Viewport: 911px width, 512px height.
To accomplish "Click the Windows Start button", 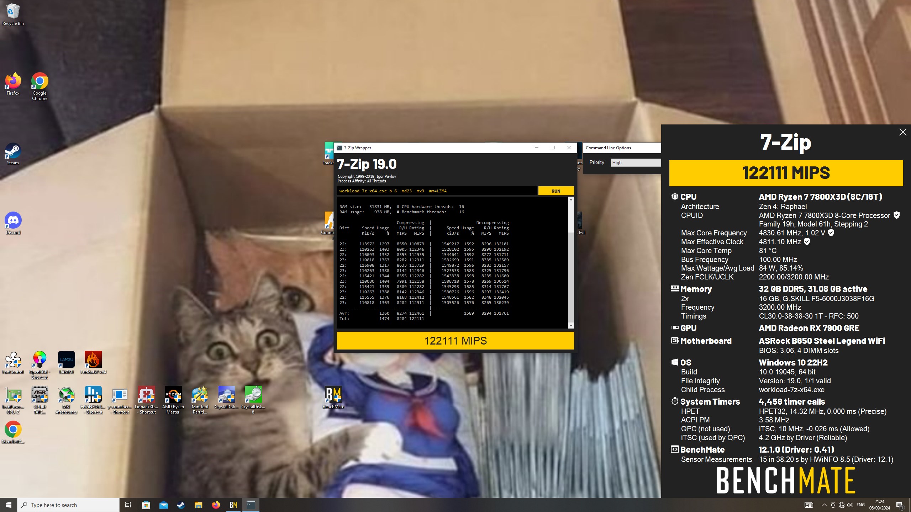I will click(9, 505).
